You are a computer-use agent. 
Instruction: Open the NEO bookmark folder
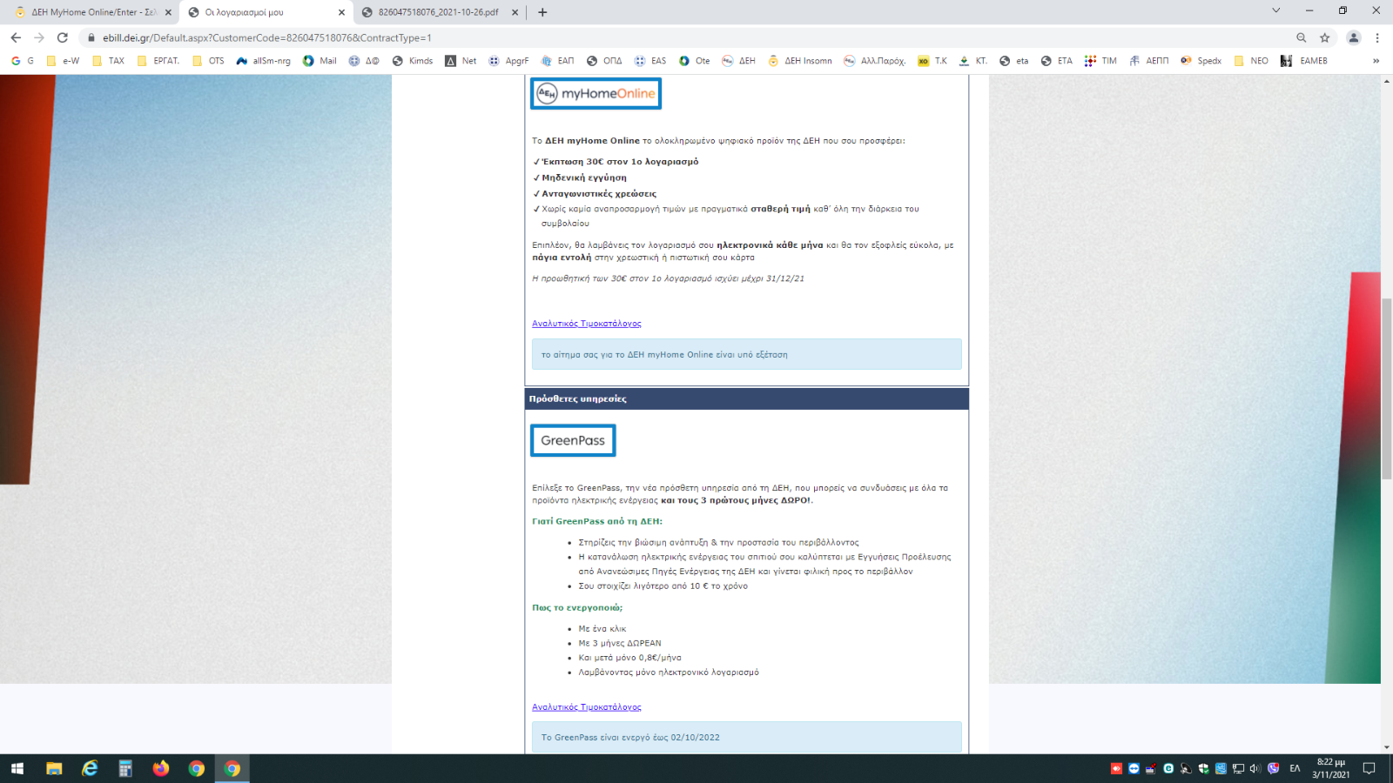(1251, 61)
